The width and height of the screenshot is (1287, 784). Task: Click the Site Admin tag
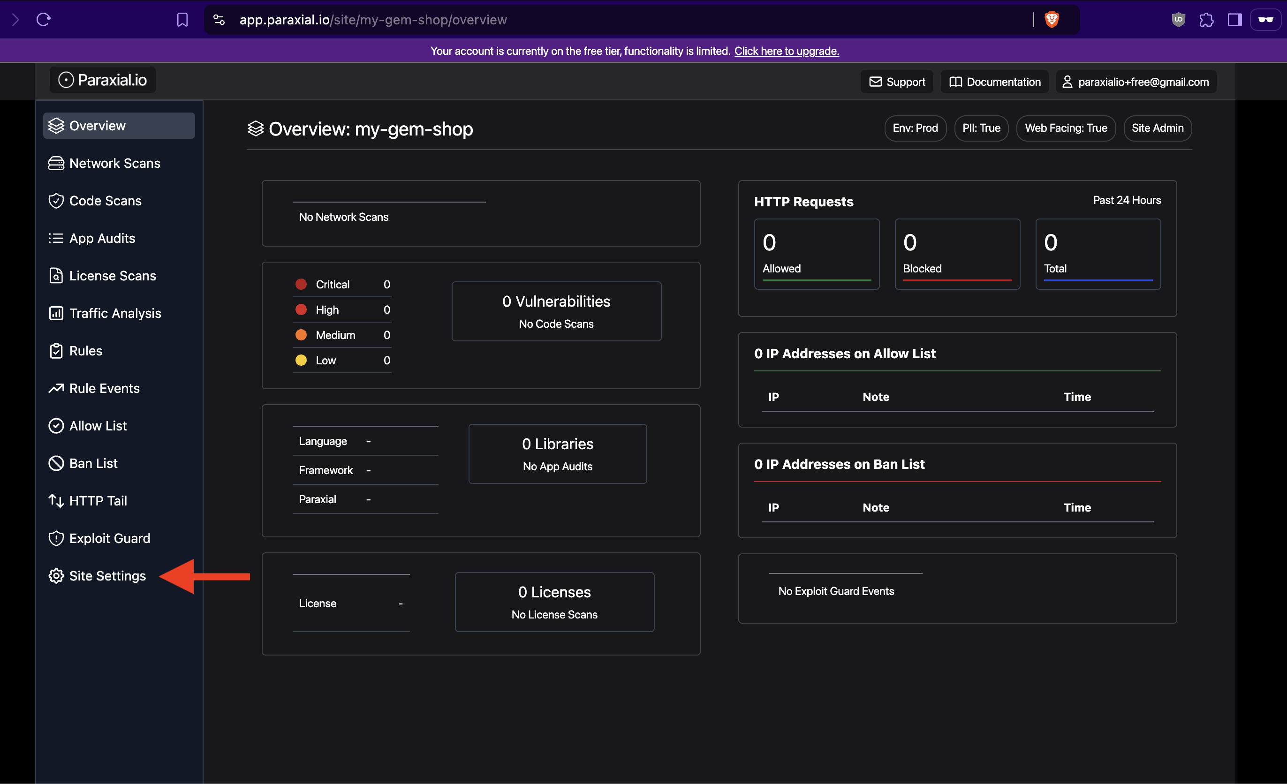coord(1158,128)
